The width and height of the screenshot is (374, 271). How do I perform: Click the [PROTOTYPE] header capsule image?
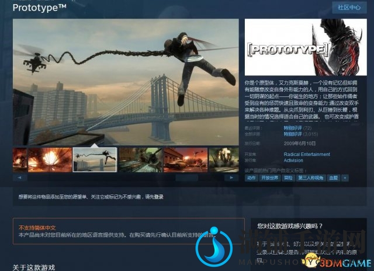coord(306,47)
